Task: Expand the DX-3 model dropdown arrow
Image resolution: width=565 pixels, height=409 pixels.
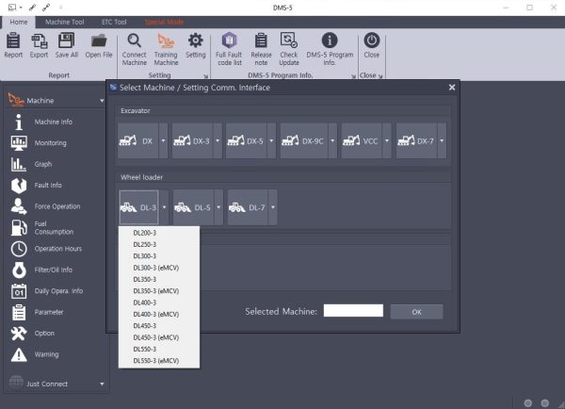Action: (x=218, y=140)
